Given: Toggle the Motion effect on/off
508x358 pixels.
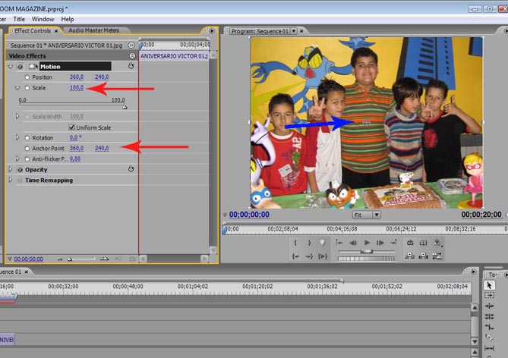Looking at the screenshot, I should (x=20, y=67).
